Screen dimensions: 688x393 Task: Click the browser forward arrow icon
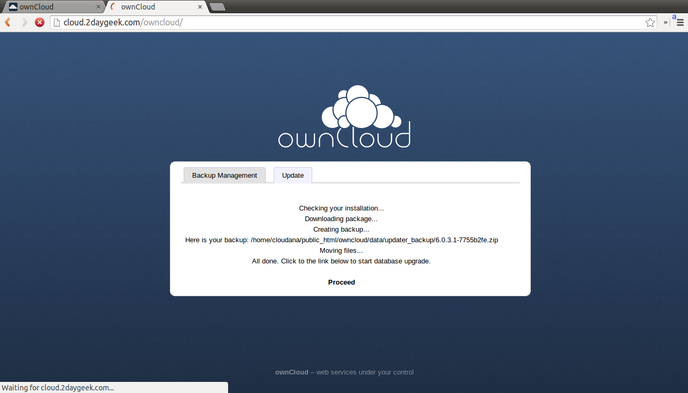point(24,22)
